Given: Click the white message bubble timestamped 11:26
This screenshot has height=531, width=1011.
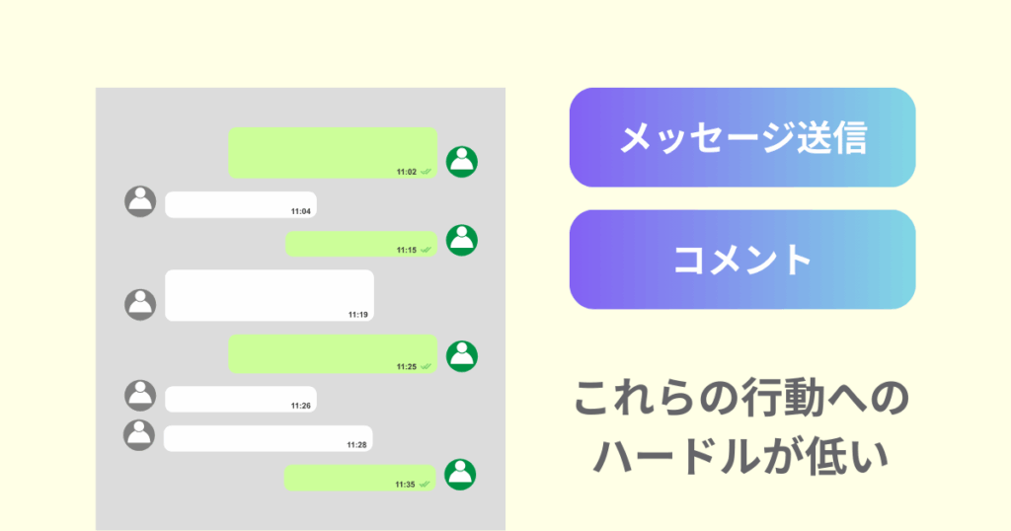Looking at the screenshot, I should (240, 399).
